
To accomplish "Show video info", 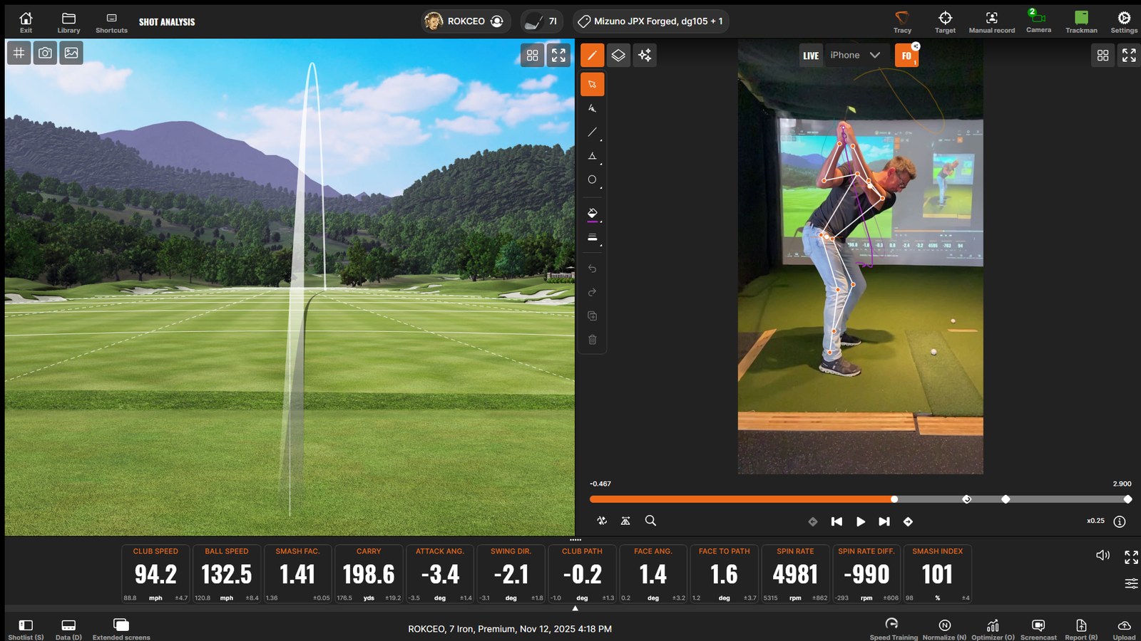I will (1120, 521).
